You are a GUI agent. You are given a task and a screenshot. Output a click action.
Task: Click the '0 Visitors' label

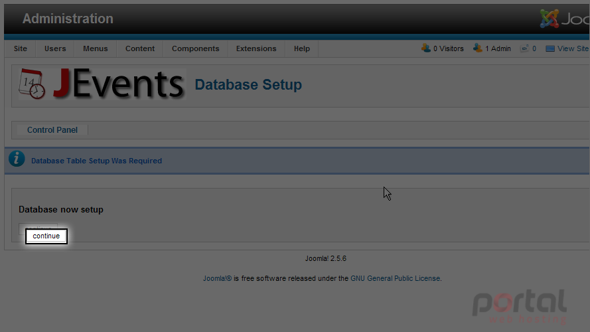[449, 48]
